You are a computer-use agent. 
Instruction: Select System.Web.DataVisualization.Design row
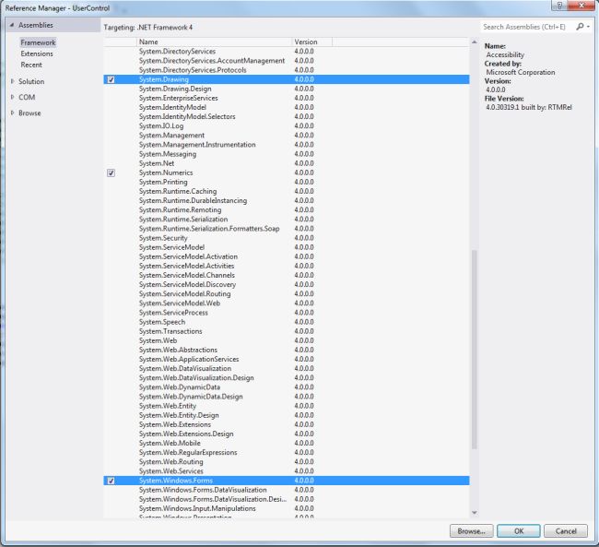pos(286,378)
